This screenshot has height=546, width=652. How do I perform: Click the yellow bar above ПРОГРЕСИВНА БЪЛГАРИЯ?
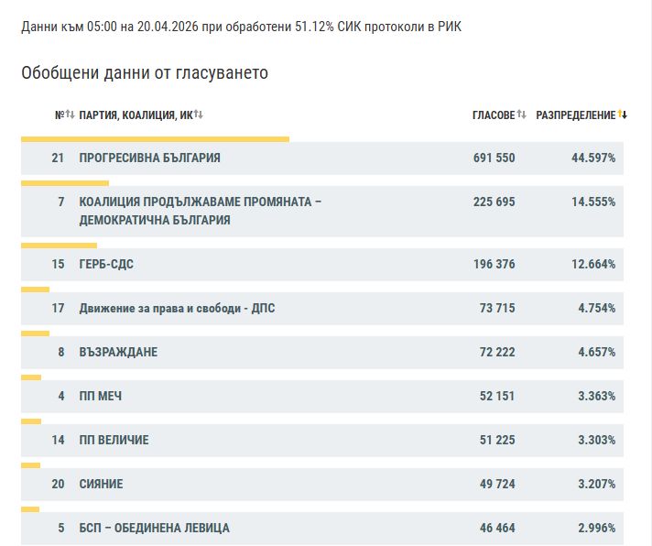click(155, 139)
